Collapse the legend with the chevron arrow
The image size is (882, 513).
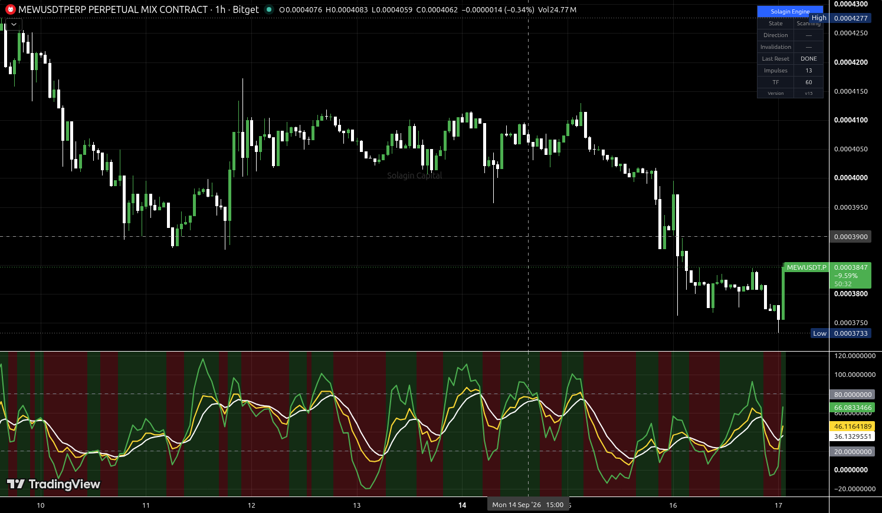14,24
